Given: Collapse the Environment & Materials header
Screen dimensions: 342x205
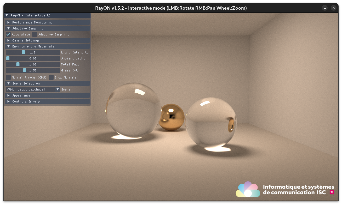Looking at the screenshot, I should 9,46.
